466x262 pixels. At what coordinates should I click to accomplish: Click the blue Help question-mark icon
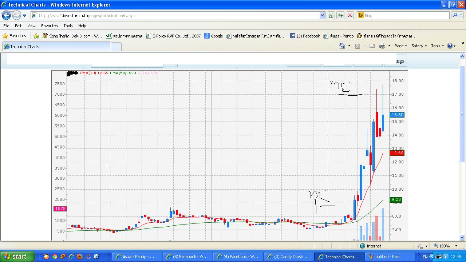(450, 46)
